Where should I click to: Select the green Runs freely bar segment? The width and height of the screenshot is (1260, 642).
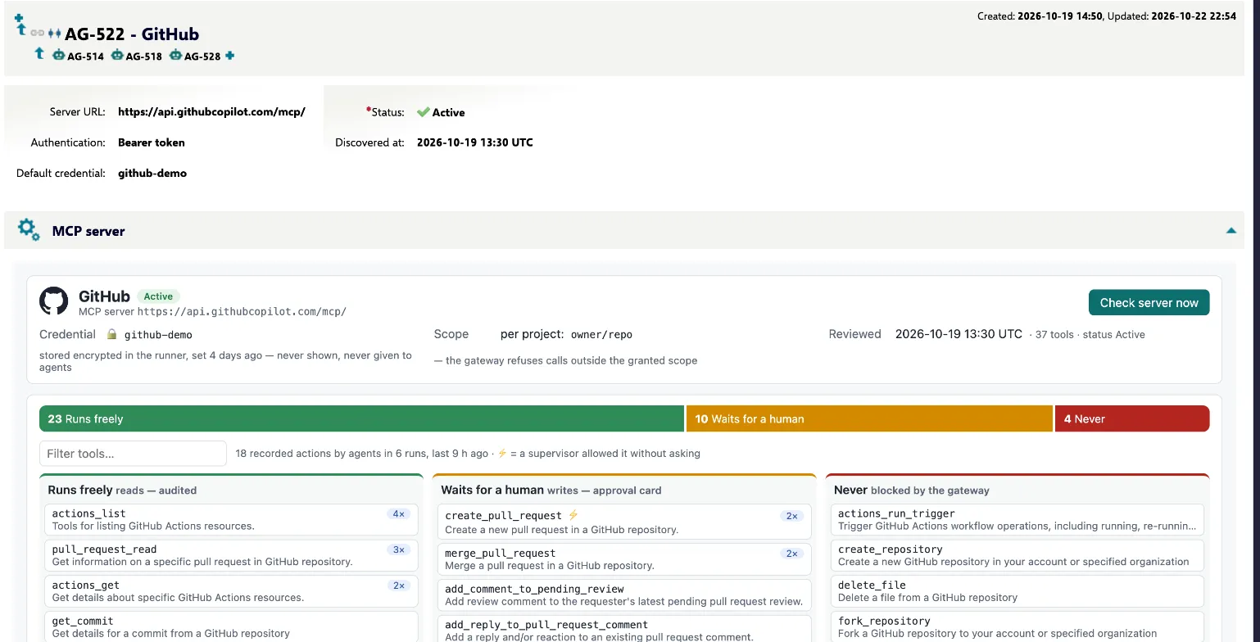click(x=361, y=418)
